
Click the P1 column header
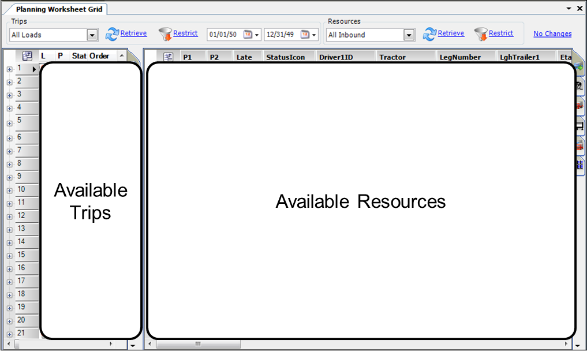(x=193, y=57)
